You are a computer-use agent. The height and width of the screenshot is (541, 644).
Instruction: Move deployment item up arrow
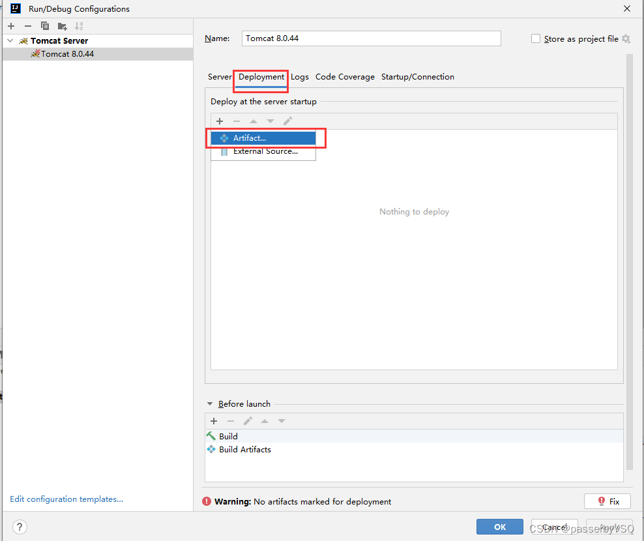254,121
